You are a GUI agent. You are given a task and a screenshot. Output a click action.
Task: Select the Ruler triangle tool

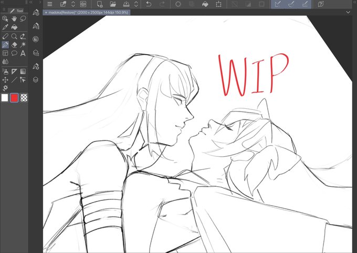point(14,72)
